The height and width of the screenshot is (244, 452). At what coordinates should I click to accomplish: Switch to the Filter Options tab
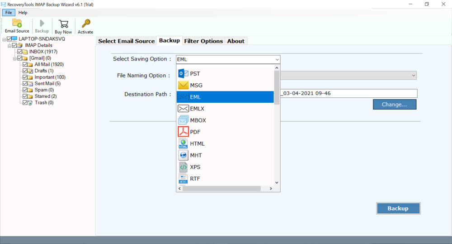coord(203,41)
